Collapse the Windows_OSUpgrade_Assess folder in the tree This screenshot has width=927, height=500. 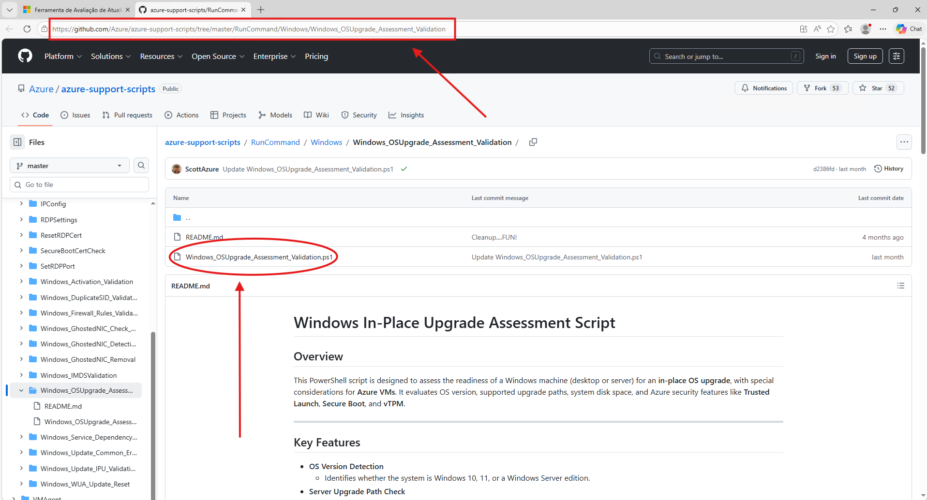click(21, 390)
